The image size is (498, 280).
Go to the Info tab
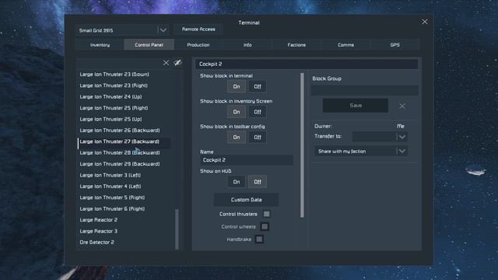pyautogui.click(x=247, y=45)
